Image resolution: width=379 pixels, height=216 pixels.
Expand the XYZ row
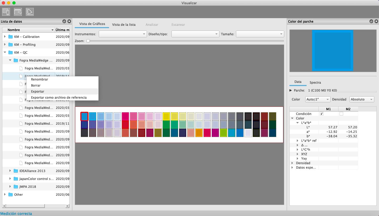point(298,154)
